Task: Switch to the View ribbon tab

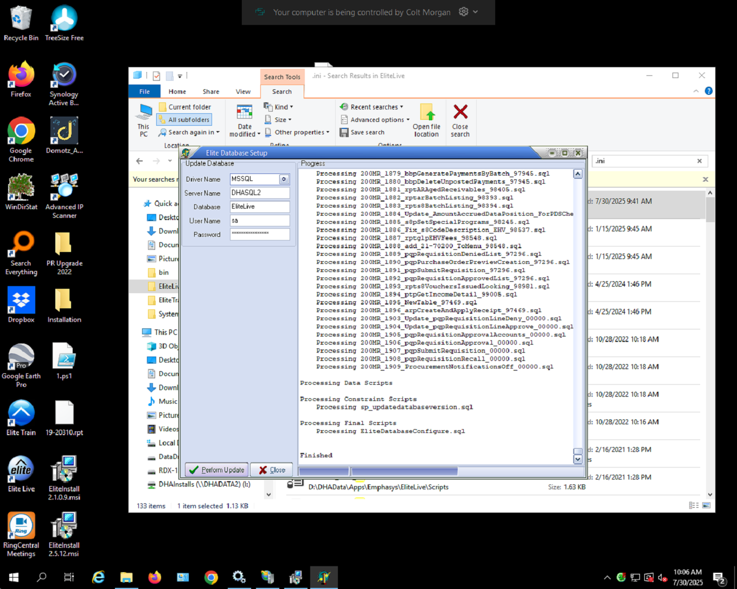Action: (x=243, y=92)
